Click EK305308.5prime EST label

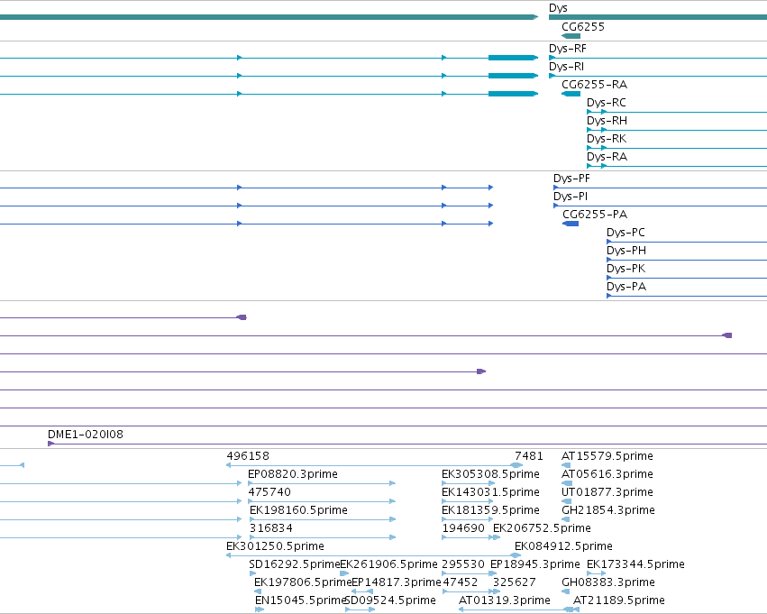tap(490, 474)
